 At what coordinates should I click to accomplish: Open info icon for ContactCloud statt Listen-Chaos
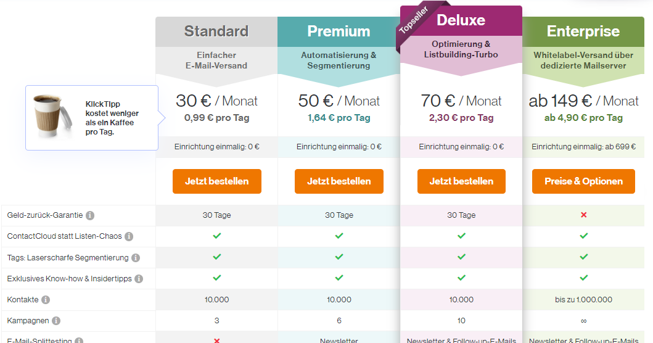[129, 236]
